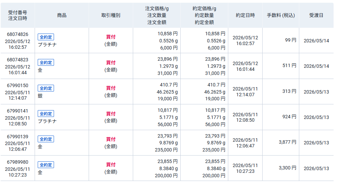This screenshot has height=183, width=339.
Task: Click the 全約定 badge for order 68074823
Action: (46, 63)
